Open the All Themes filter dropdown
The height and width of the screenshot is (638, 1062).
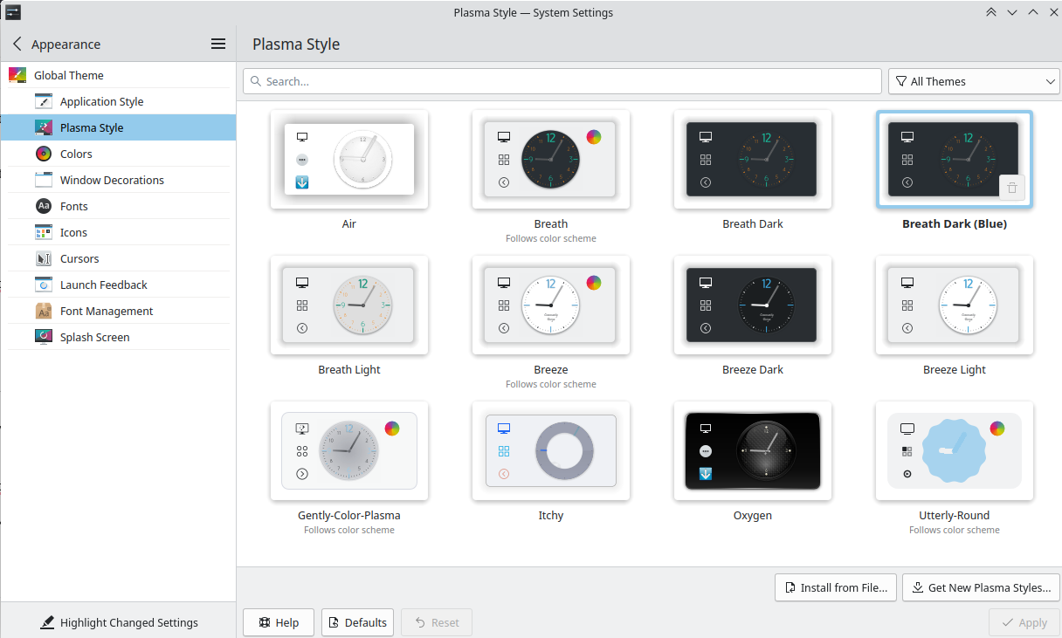click(x=973, y=81)
